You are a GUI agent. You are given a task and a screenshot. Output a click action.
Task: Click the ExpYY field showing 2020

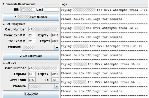click(x=55, y=41)
